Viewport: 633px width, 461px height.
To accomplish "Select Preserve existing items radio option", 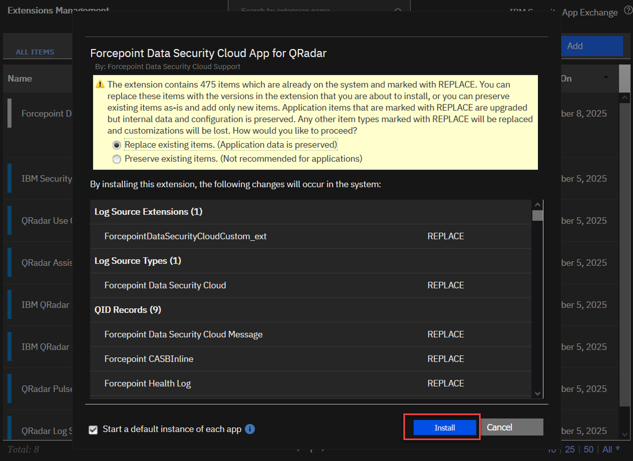I will pyautogui.click(x=117, y=159).
